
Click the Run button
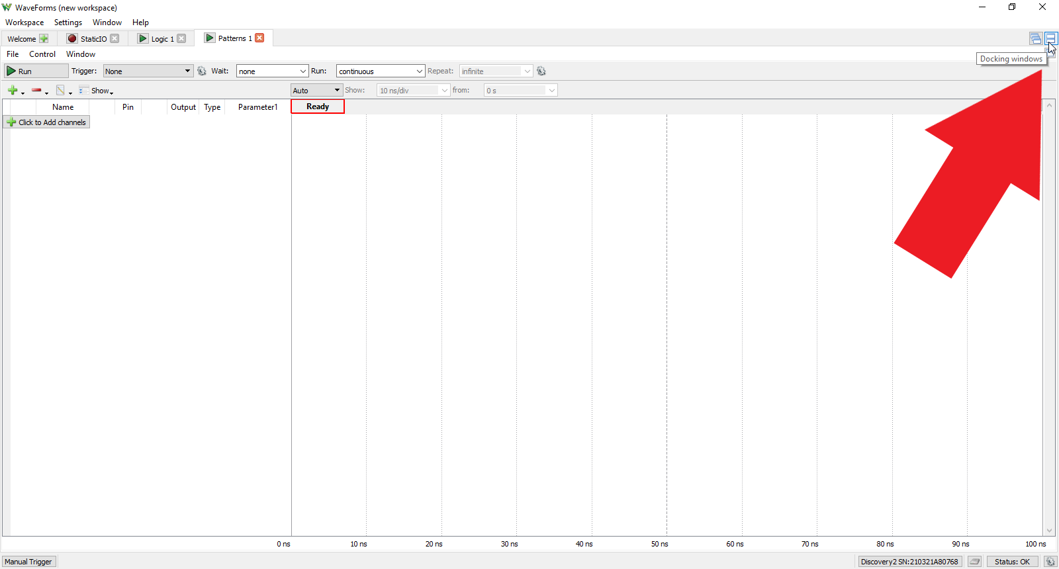click(x=36, y=71)
